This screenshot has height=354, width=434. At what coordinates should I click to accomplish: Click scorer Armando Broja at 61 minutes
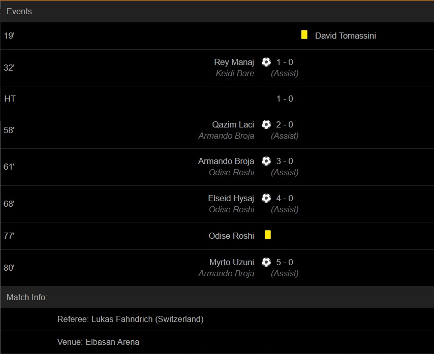click(226, 161)
